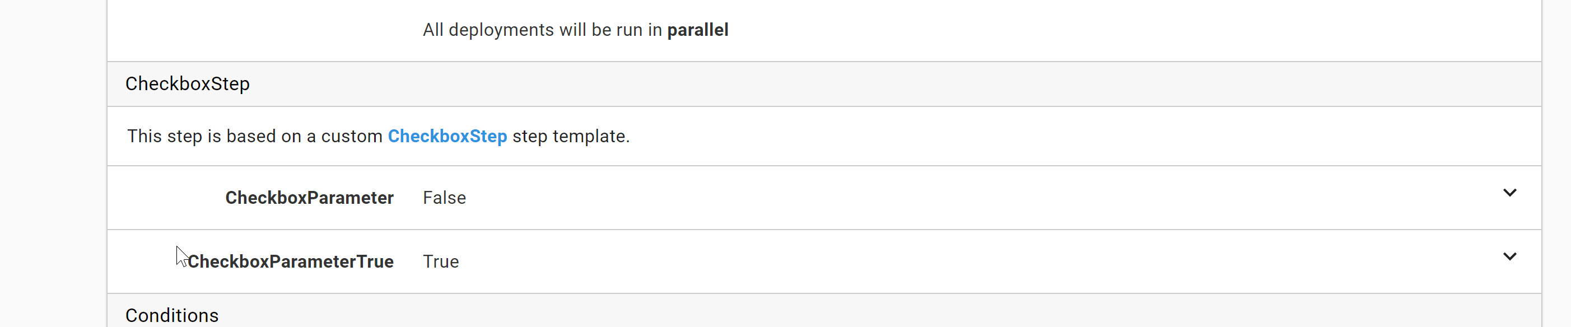Click the bold parallel deployment mode text
Screen dimensions: 1571x327
pyautogui.click(x=697, y=29)
